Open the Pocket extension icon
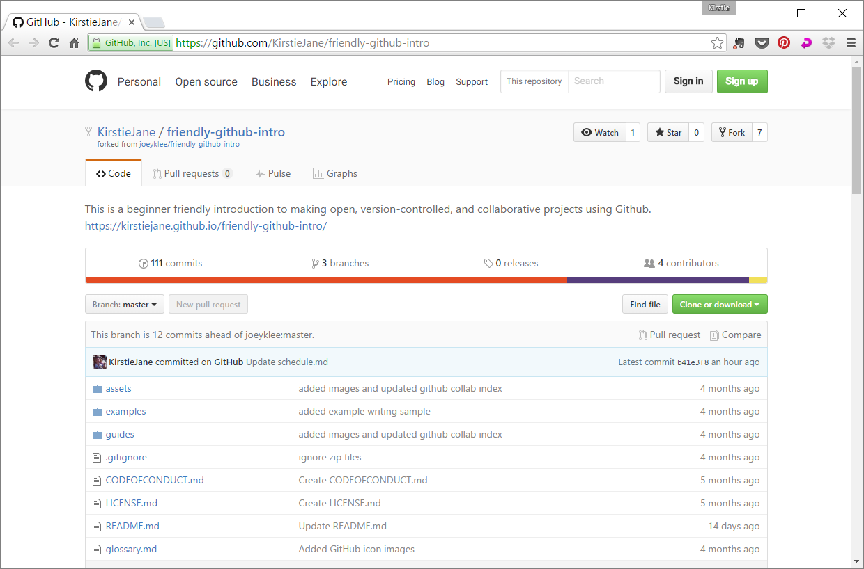This screenshot has height=569, width=864. [762, 43]
